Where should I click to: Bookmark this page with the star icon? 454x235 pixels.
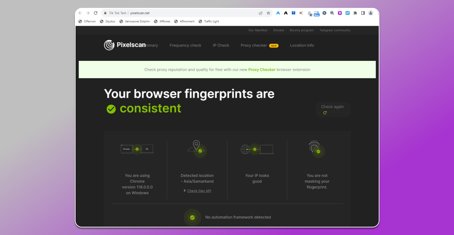coord(268,13)
